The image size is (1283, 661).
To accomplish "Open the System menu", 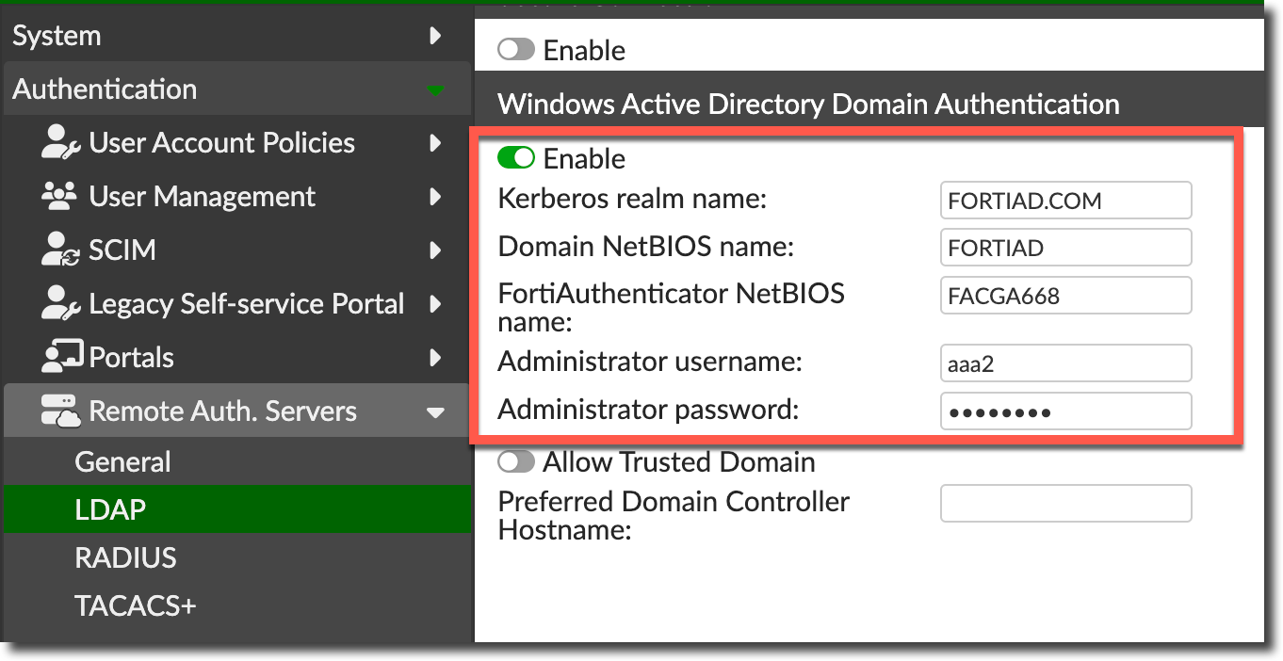I will tap(235, 36).
